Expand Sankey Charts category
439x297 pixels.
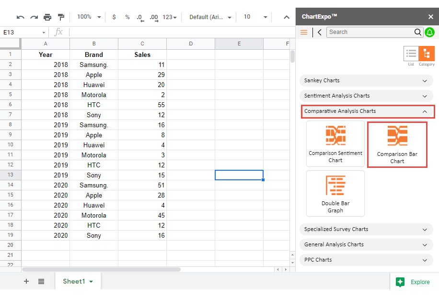click(x=367, y=80)
